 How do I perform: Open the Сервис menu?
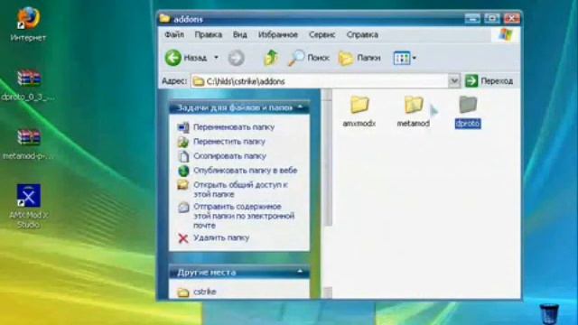(322, 34)
